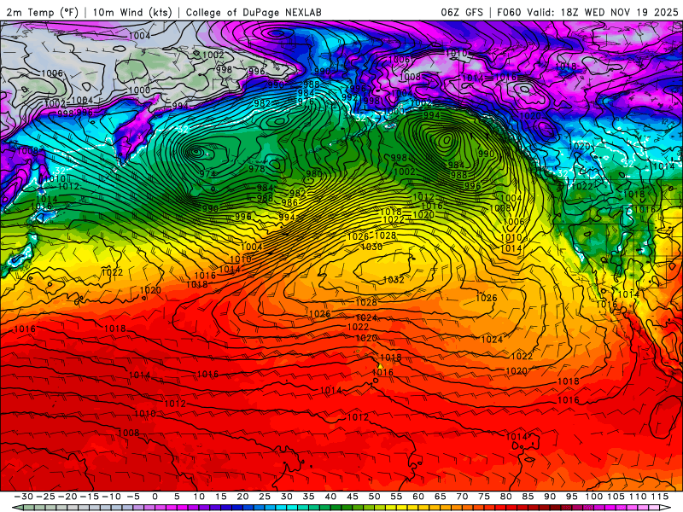Select the -5 label on temperature scale
This screenshot has width=683, height=512.
click(133, 497)
